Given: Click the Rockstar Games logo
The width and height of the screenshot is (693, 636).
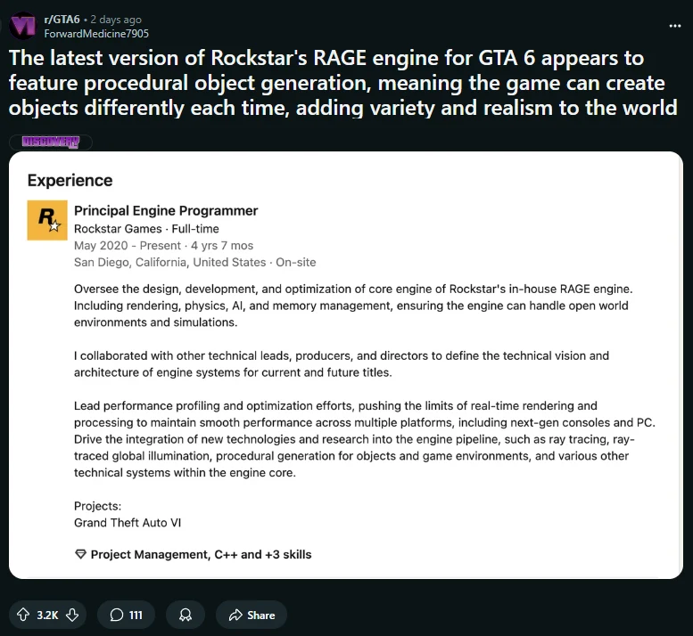Looking at the screenshot, I should click(x=47, y=220).
